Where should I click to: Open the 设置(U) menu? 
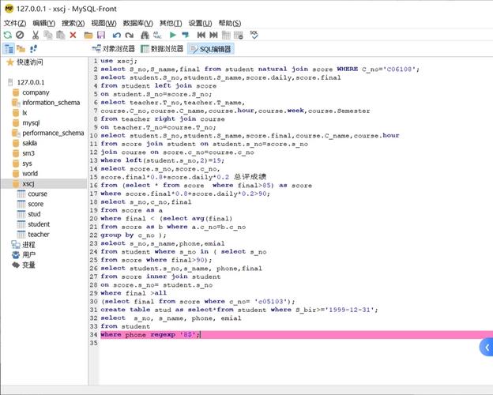pos(201,23)
